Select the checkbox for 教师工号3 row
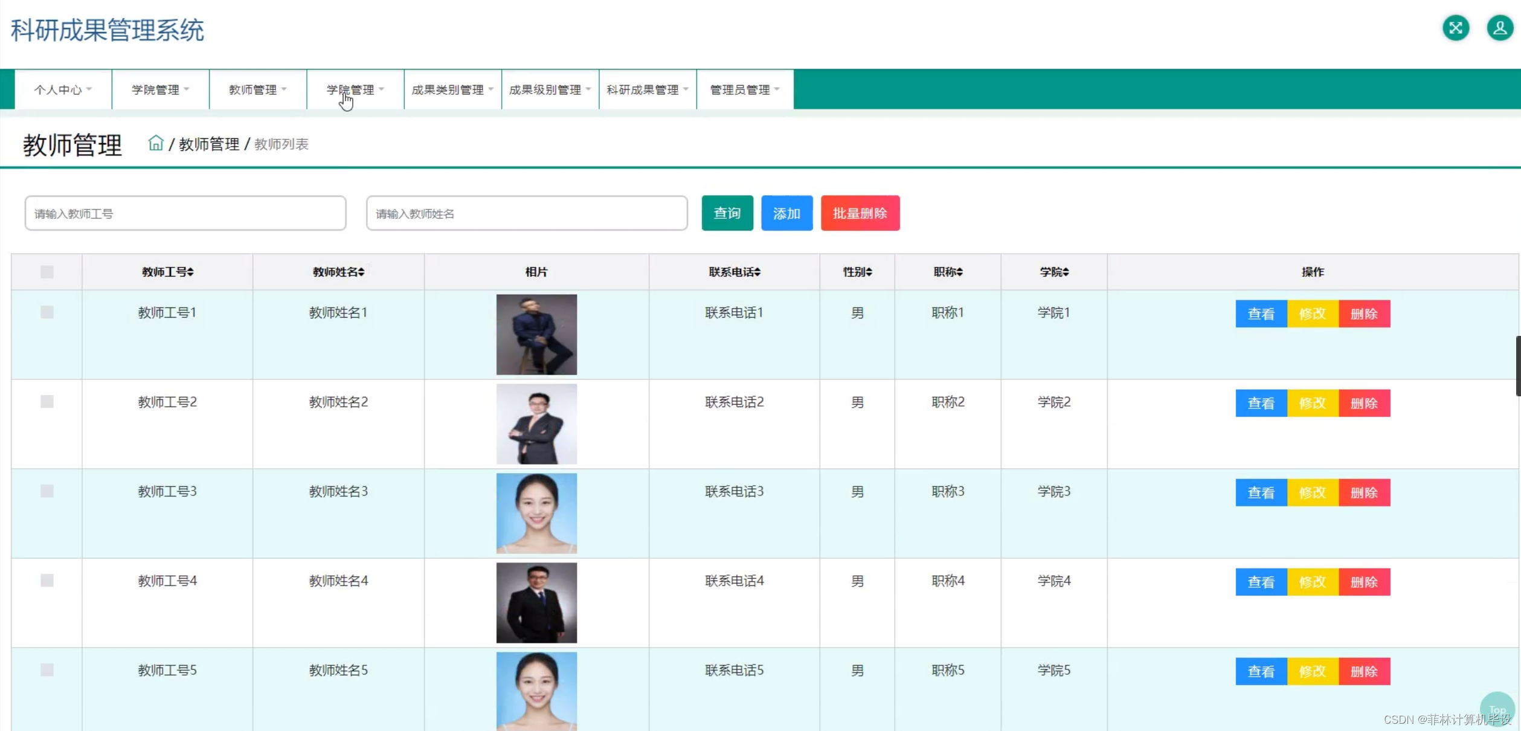The image size is (1521, 731). tap(47, 491)
